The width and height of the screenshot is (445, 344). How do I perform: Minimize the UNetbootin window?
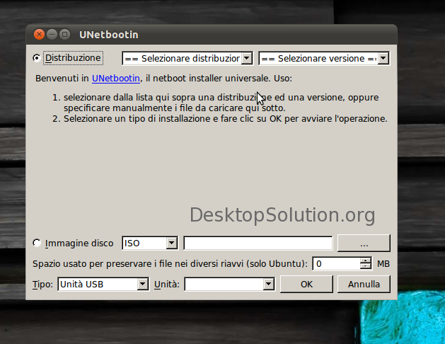[x=52, y=35]
